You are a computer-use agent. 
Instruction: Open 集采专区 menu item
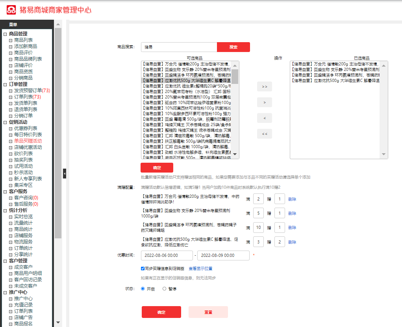[x=23, y=185]
